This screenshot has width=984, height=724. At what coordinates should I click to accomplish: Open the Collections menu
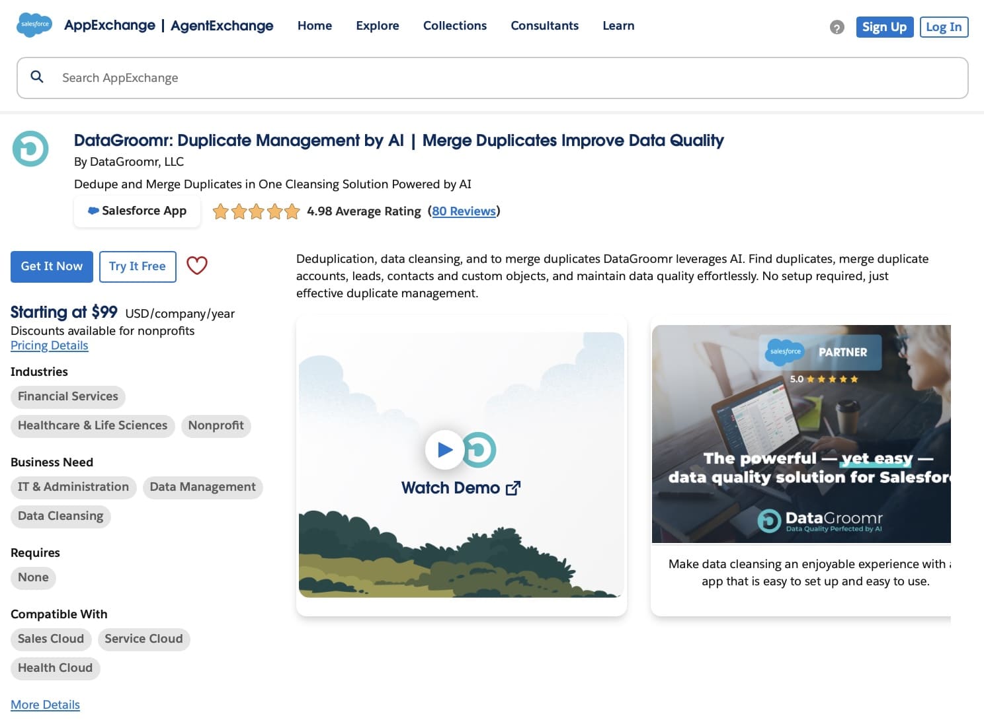pyautogui.click(x=454, y=26)
